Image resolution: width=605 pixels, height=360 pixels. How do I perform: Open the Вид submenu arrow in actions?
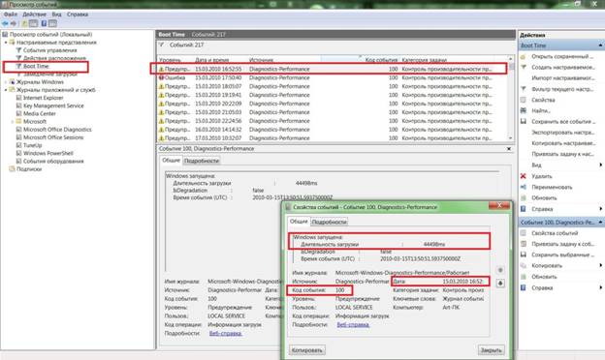(600, 165)
